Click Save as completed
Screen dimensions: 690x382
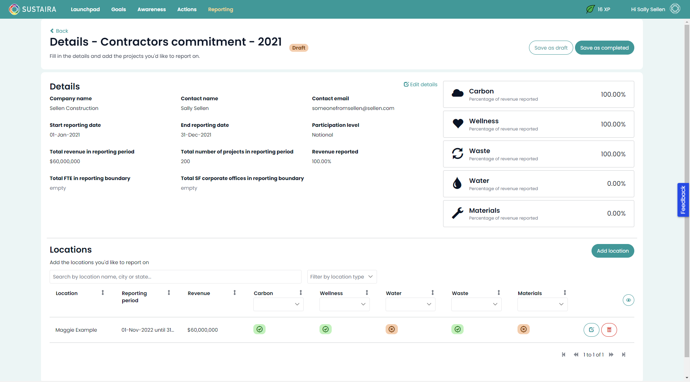[604, 47]
